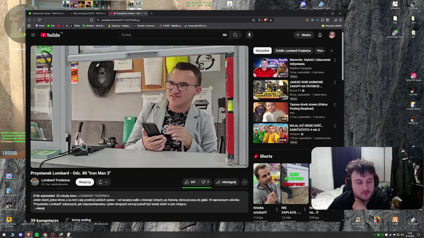The width and height of the screenshot is (424, 238).
Task: Open a new browser tab
Action: [152, 14]
